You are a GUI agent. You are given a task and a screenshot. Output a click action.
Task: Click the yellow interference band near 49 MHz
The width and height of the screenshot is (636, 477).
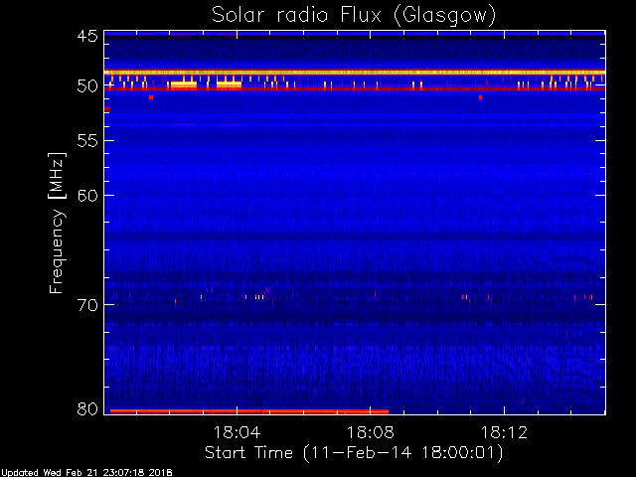click(x=355, y=73)
